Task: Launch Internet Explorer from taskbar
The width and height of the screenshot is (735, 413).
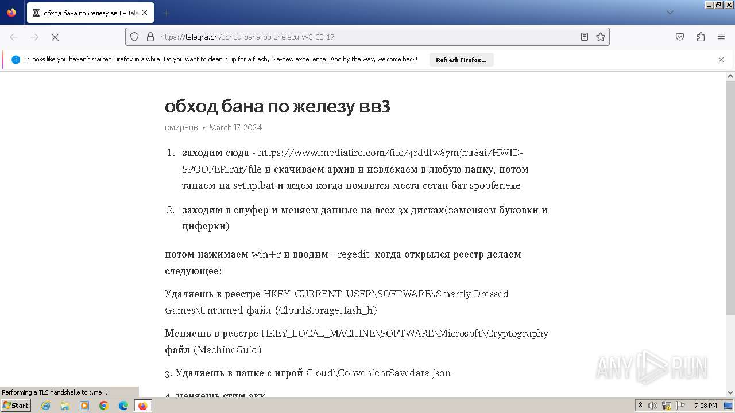Action: [x=45, y=406]
